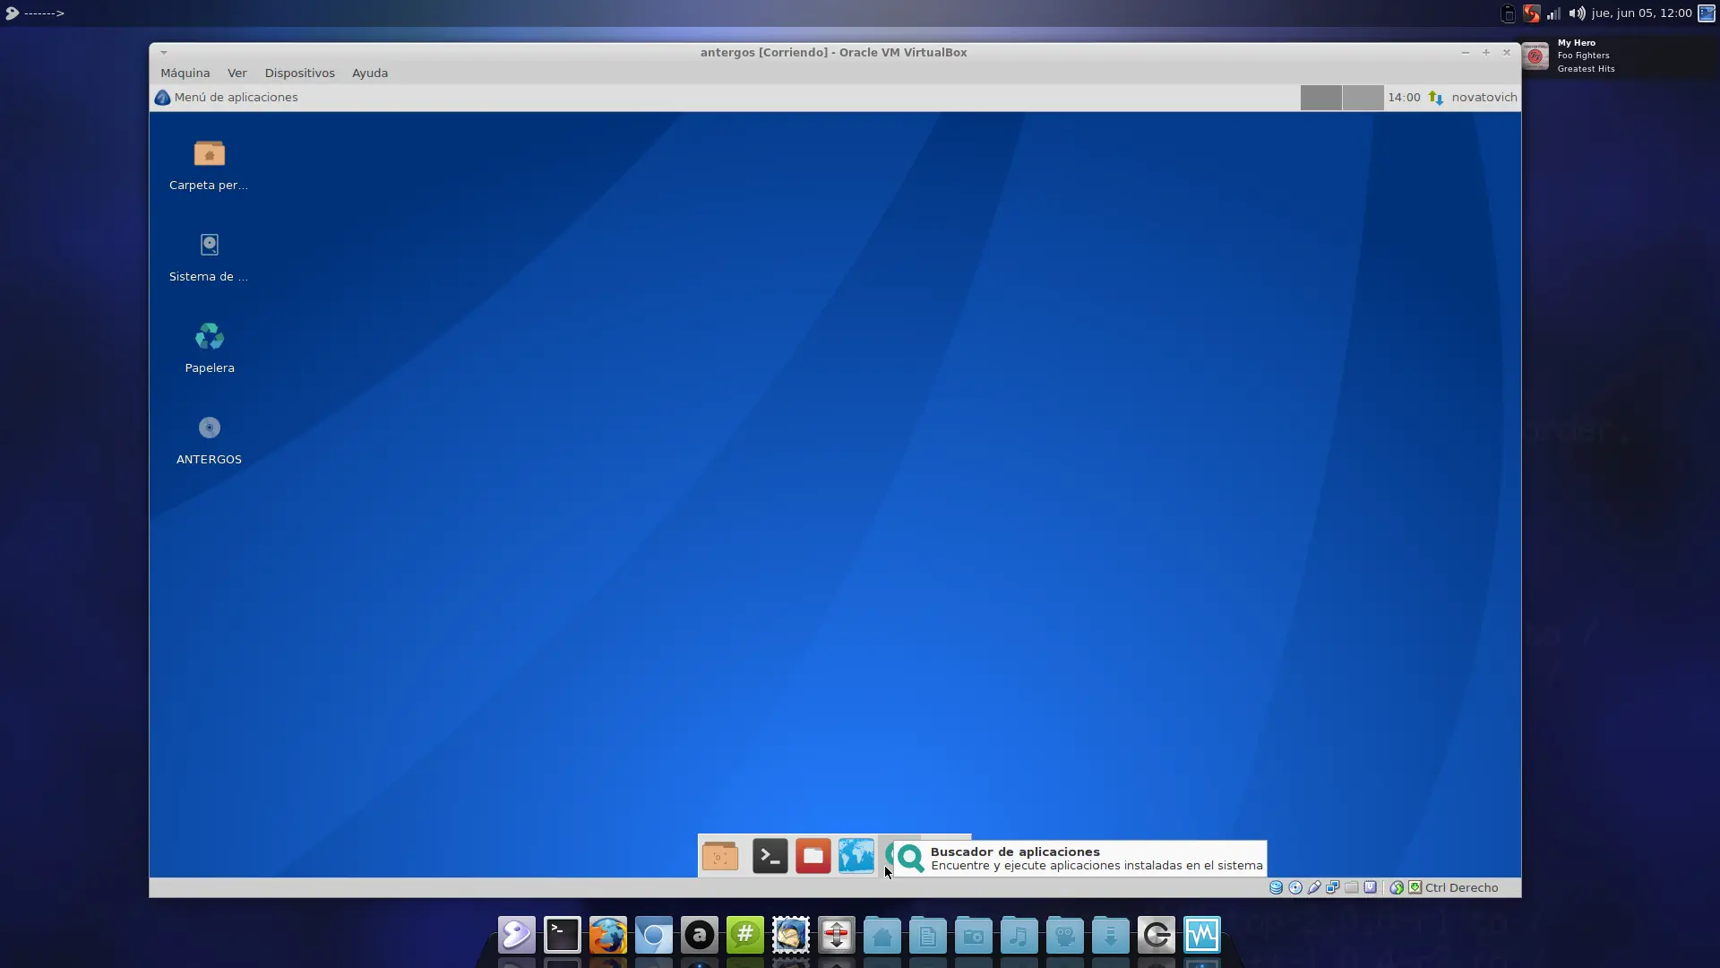Open the red up-down arrow app in the host dock
The width and height of the screenshot is (1720, 968).
(x=837, y=936)
